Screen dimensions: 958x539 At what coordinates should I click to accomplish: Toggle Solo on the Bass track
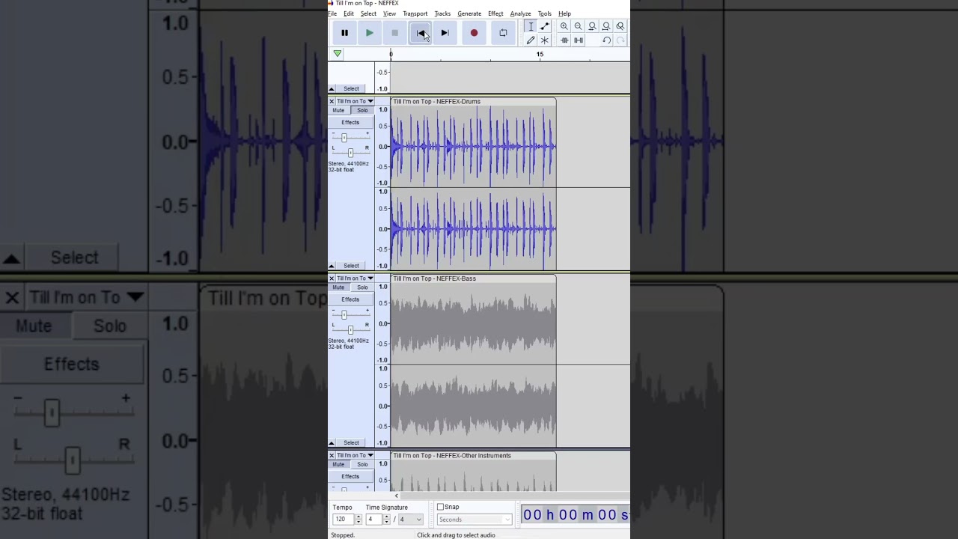pos(362,287)
